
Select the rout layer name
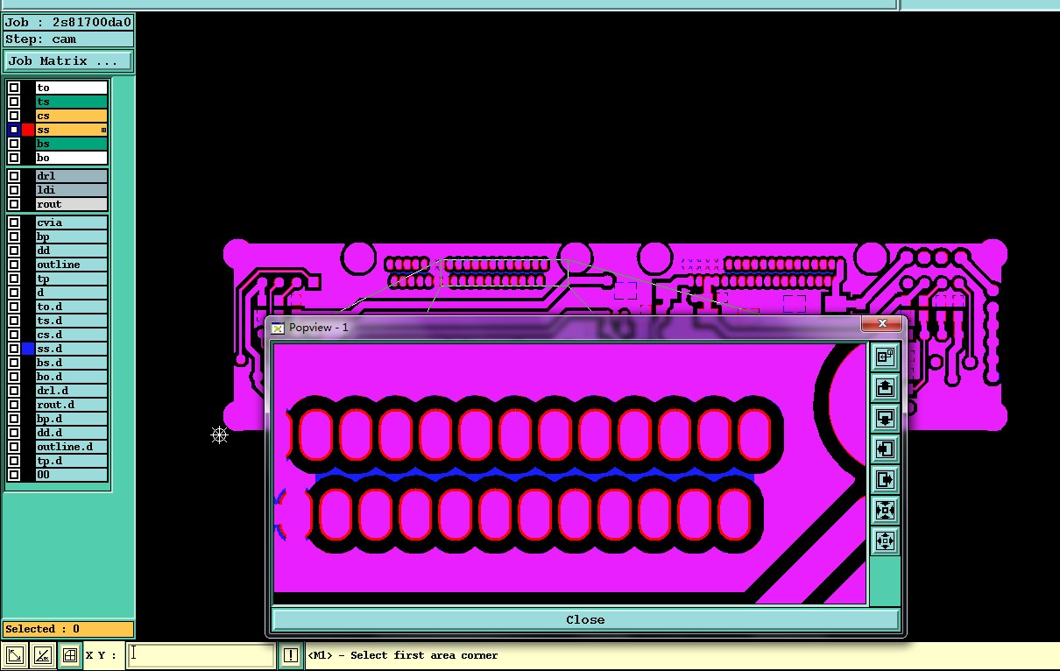pyautogui.click(x=72, y=204)
